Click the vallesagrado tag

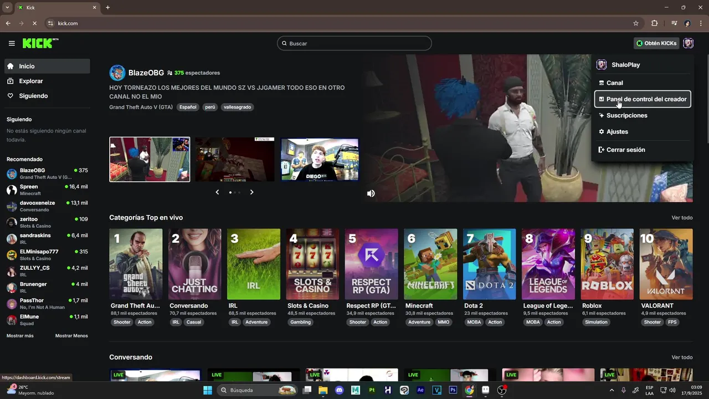point(237,107)
